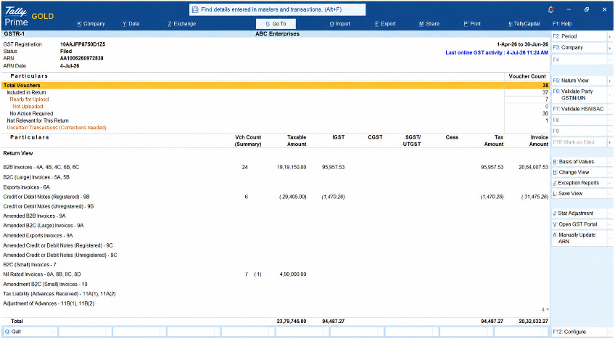The width and height of the screenshot is (615, 339).
Task: Change the F2: Period
Action: [579, 36]
